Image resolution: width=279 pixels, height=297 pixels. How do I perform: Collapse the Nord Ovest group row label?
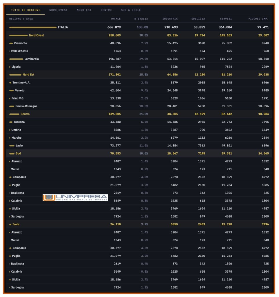coord(37,35)
